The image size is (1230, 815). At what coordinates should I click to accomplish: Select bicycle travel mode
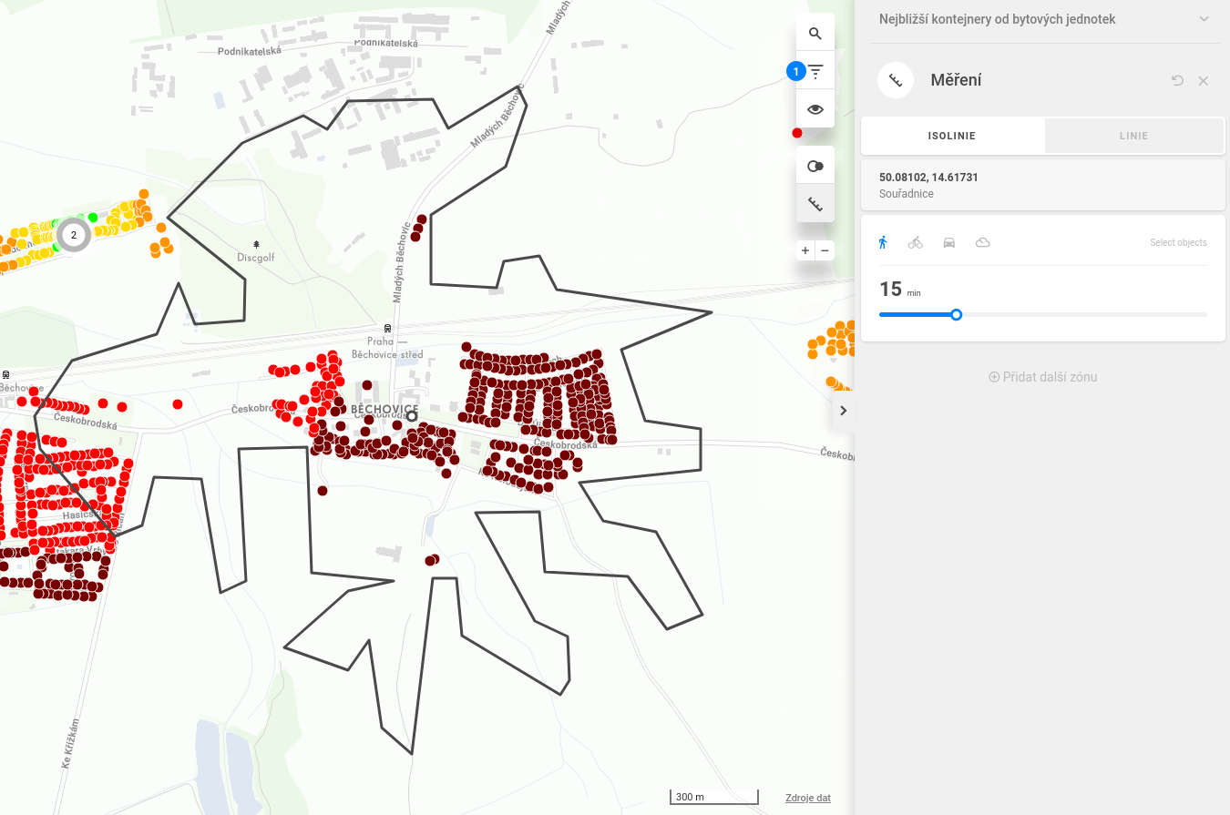916,242
